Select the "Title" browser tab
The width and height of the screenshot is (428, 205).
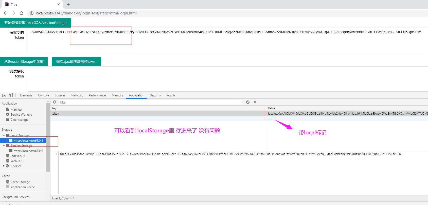coord(32,4)
